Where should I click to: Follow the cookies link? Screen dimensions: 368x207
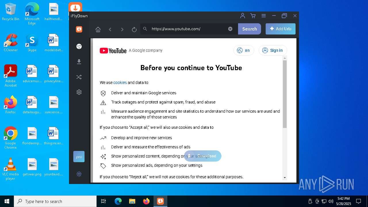click(x=120, y=83)
